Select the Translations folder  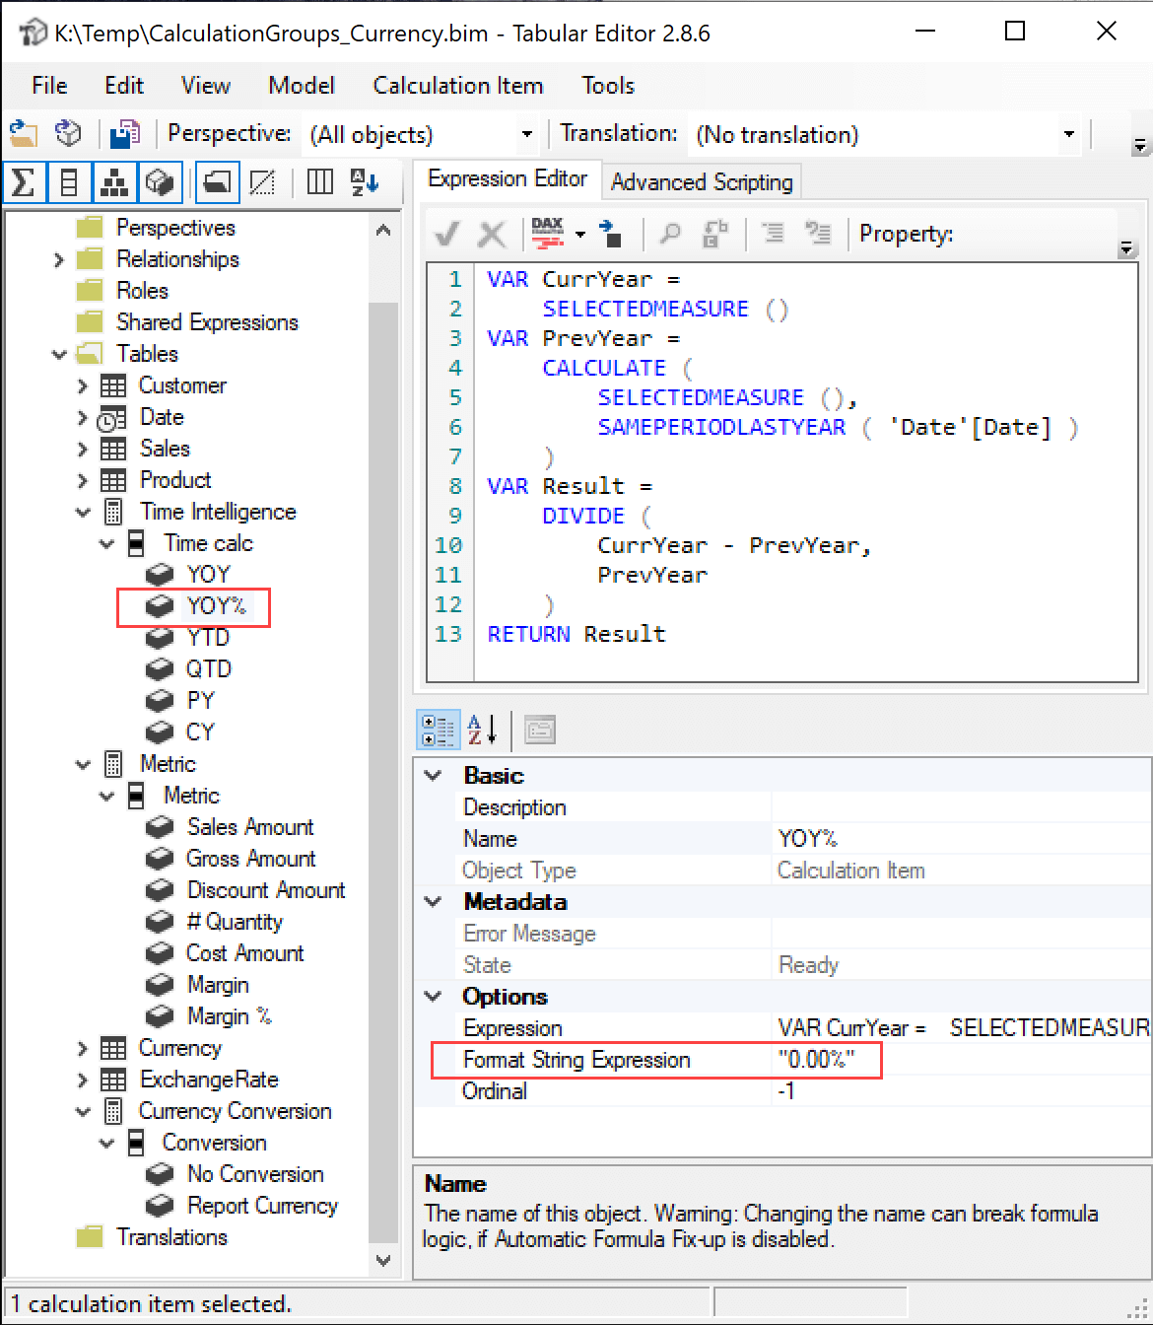click(x=171, y=1237)
